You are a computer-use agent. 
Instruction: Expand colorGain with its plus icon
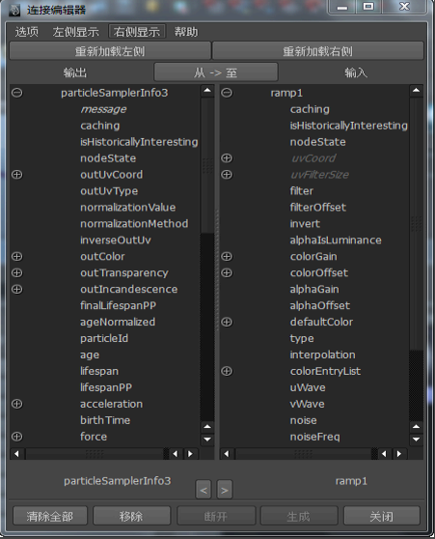click(x=227, y=256)
